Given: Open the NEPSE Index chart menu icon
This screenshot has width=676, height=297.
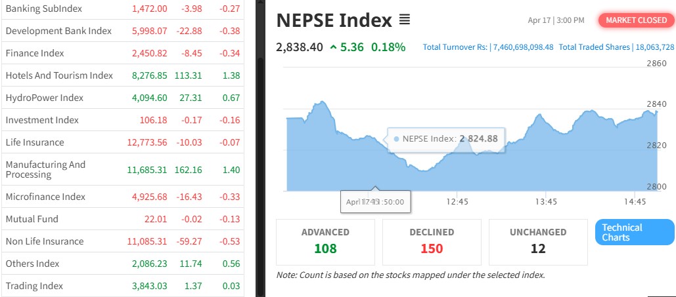Looking at the screenshot, I should (x=405, y=20).
